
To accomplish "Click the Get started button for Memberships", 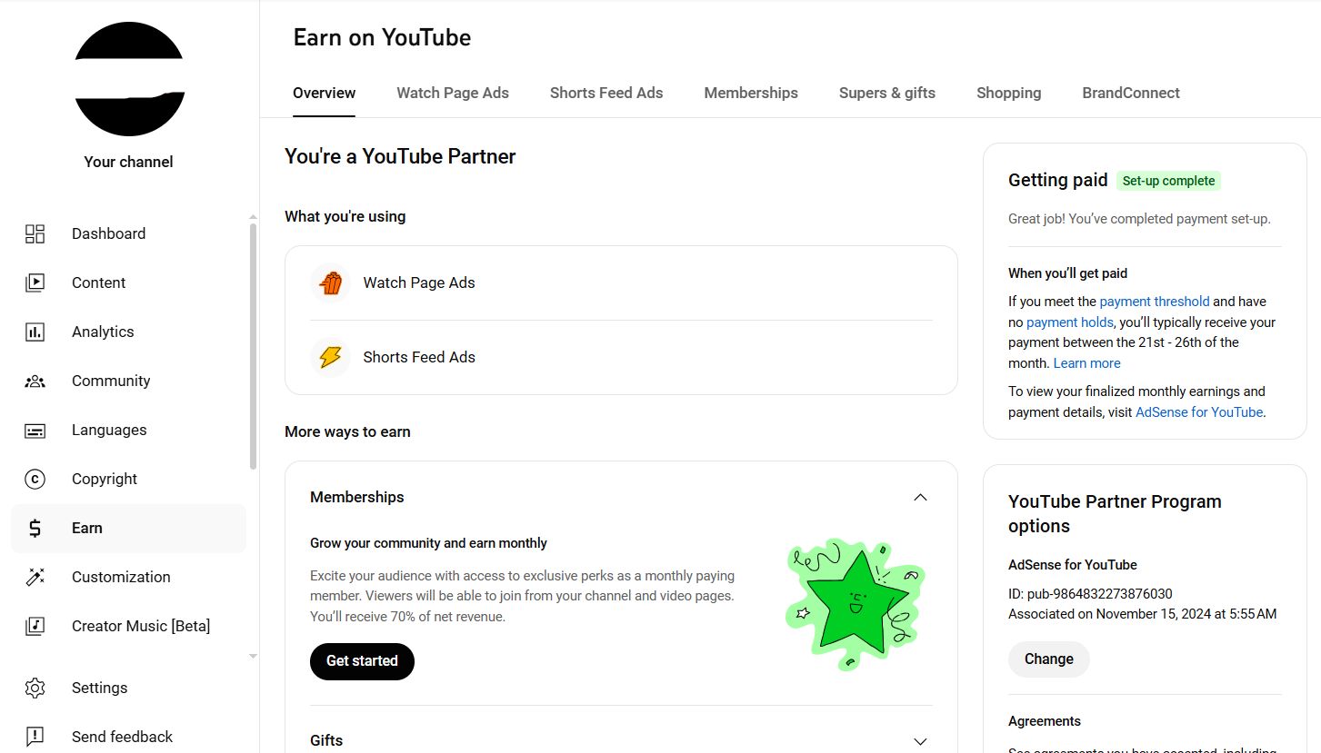I will pos(362,661).
